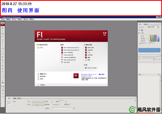The image size is (162, 114).
Task: Select the Free Transform tool
Action: (2, 34)
